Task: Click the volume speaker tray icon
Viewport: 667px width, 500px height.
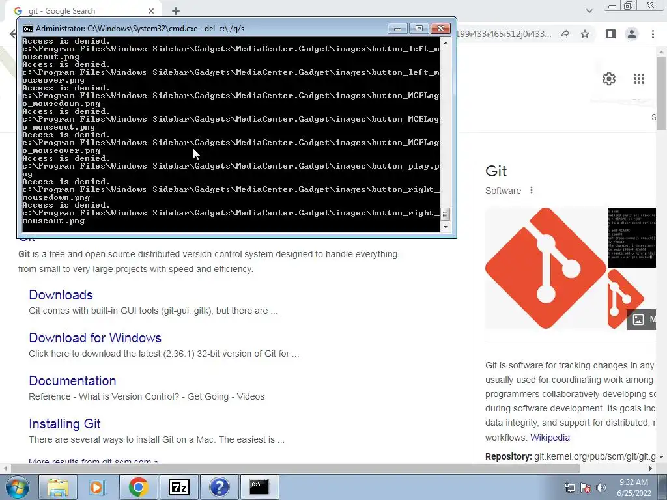Action: 601,488
